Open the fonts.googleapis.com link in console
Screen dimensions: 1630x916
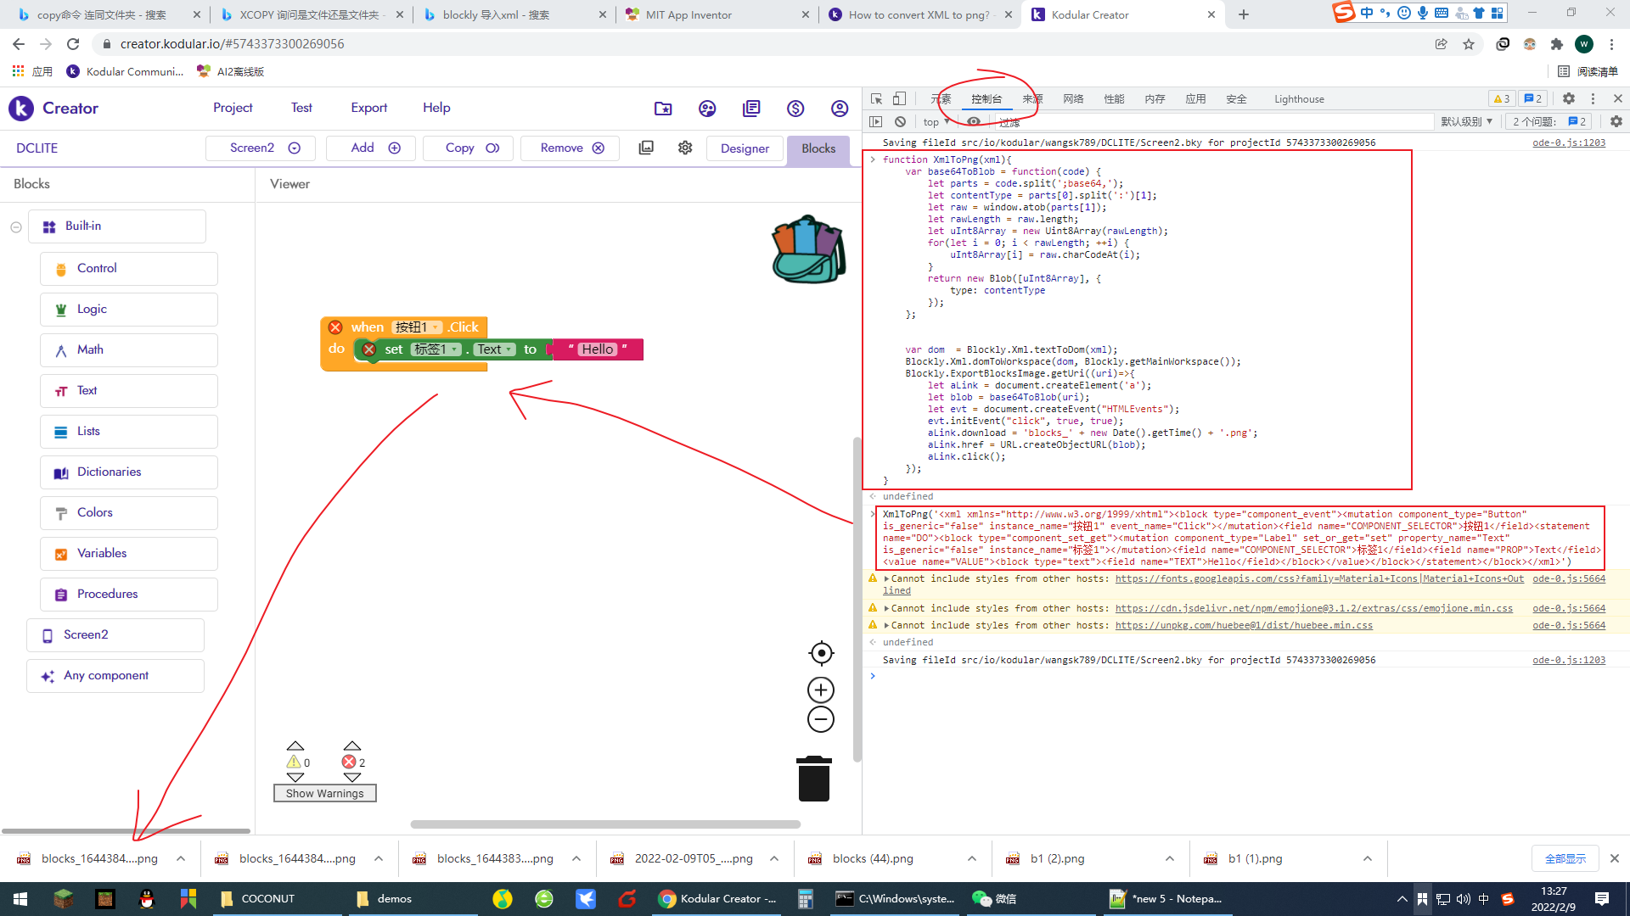point(1319,578)
